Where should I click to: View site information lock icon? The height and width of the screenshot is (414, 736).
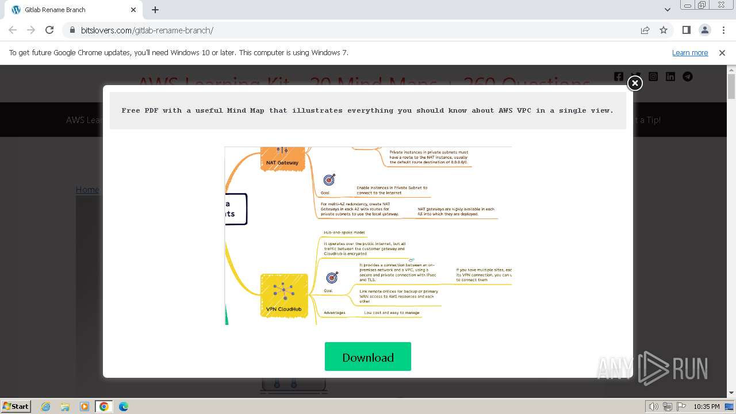point(72,30)
